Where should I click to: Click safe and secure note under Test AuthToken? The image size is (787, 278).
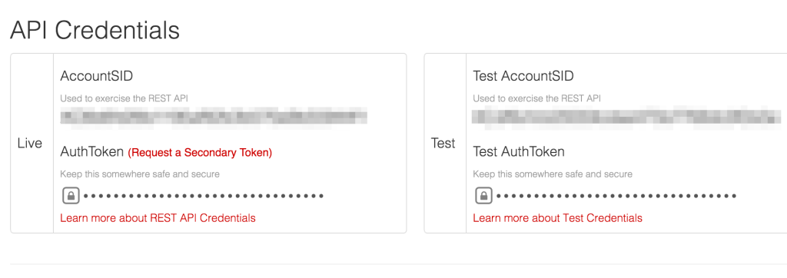click(552, 174)
